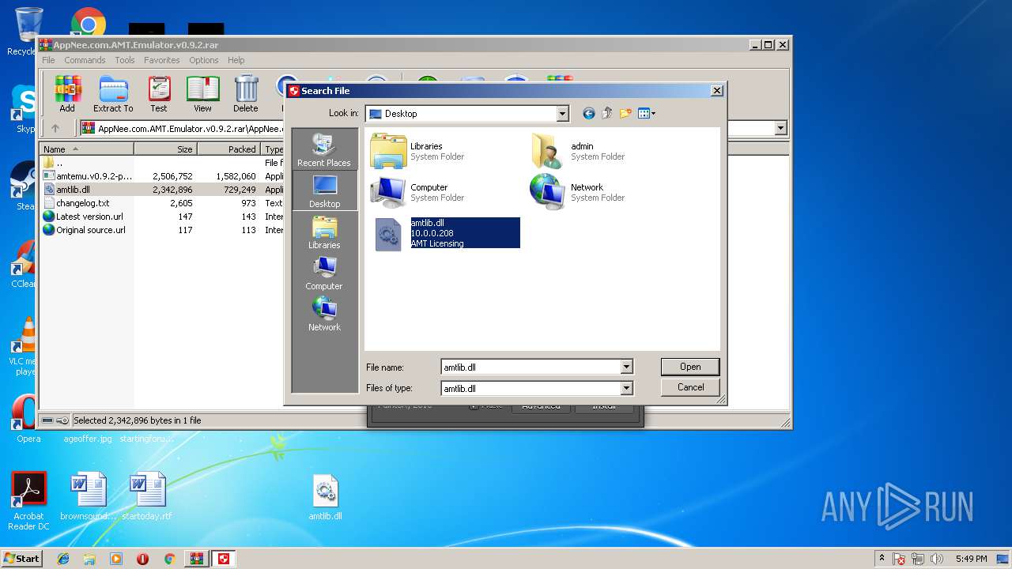Image resolution: width=1012 pixels, height=569 pixels.
Task: Click the File name input field
Action: [531, 367]
